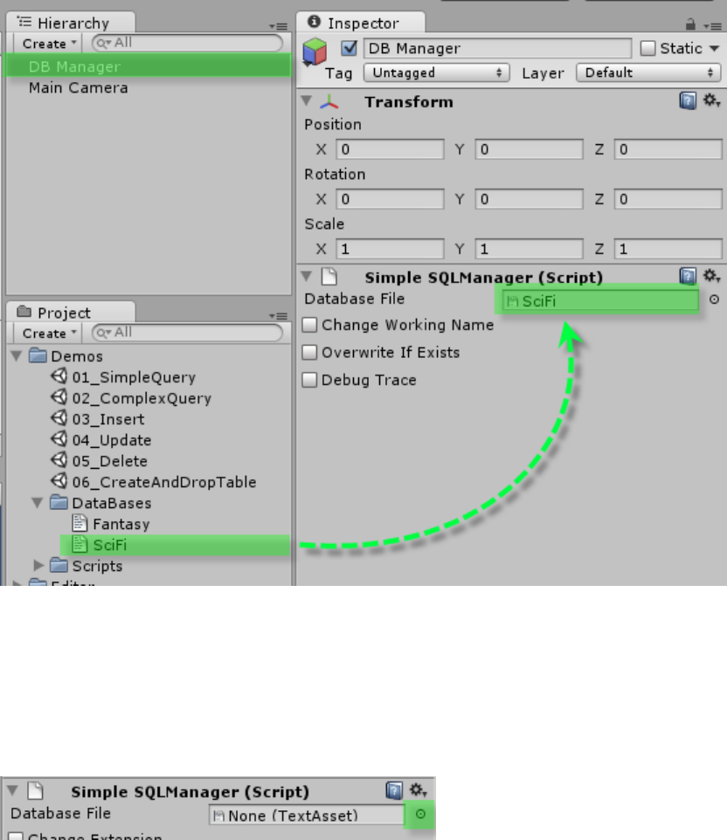Open the Project panel options menu
The image size is (727, 840).
click(278, 315)
